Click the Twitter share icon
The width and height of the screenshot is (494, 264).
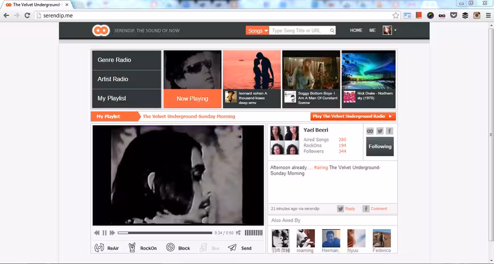(380, 131)
